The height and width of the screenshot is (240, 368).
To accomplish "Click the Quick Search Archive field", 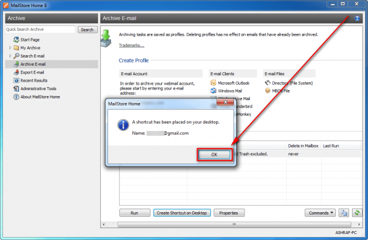I will pyautogui.click(x=40, y=30).
